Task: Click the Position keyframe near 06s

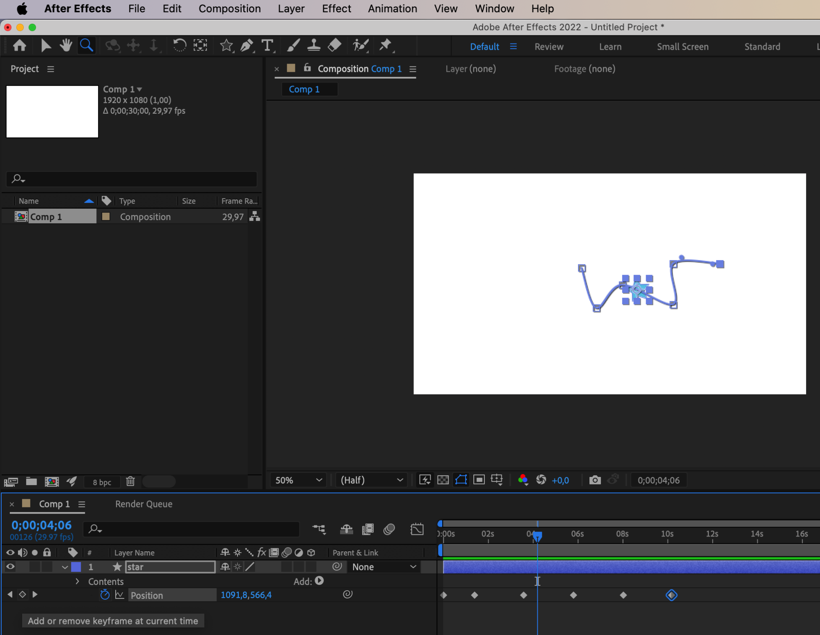Action: [573, 595]
